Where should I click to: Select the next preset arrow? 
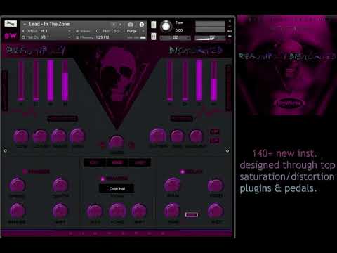coord(120,25)
